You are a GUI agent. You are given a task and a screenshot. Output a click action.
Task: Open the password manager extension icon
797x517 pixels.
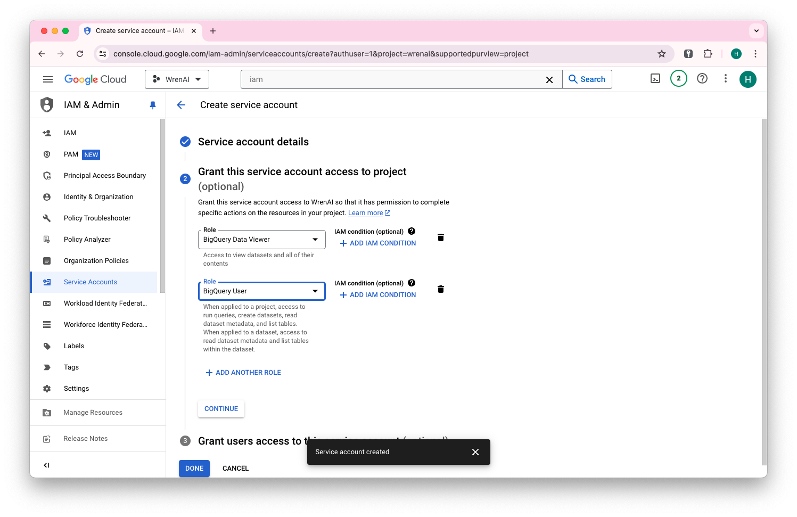[688, 54]
